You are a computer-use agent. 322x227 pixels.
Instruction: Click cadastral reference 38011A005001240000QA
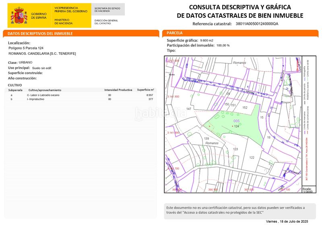tap(257, 24)
